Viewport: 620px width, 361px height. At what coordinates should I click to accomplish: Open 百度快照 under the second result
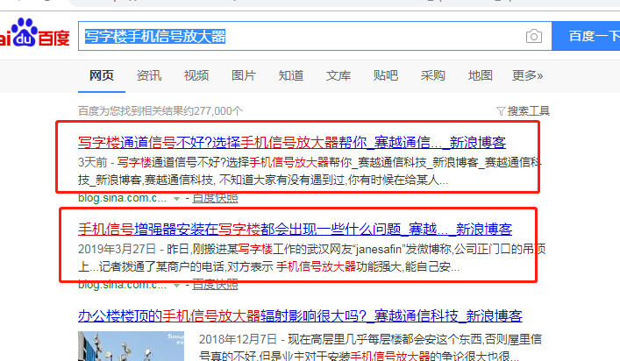coord(215,285)
